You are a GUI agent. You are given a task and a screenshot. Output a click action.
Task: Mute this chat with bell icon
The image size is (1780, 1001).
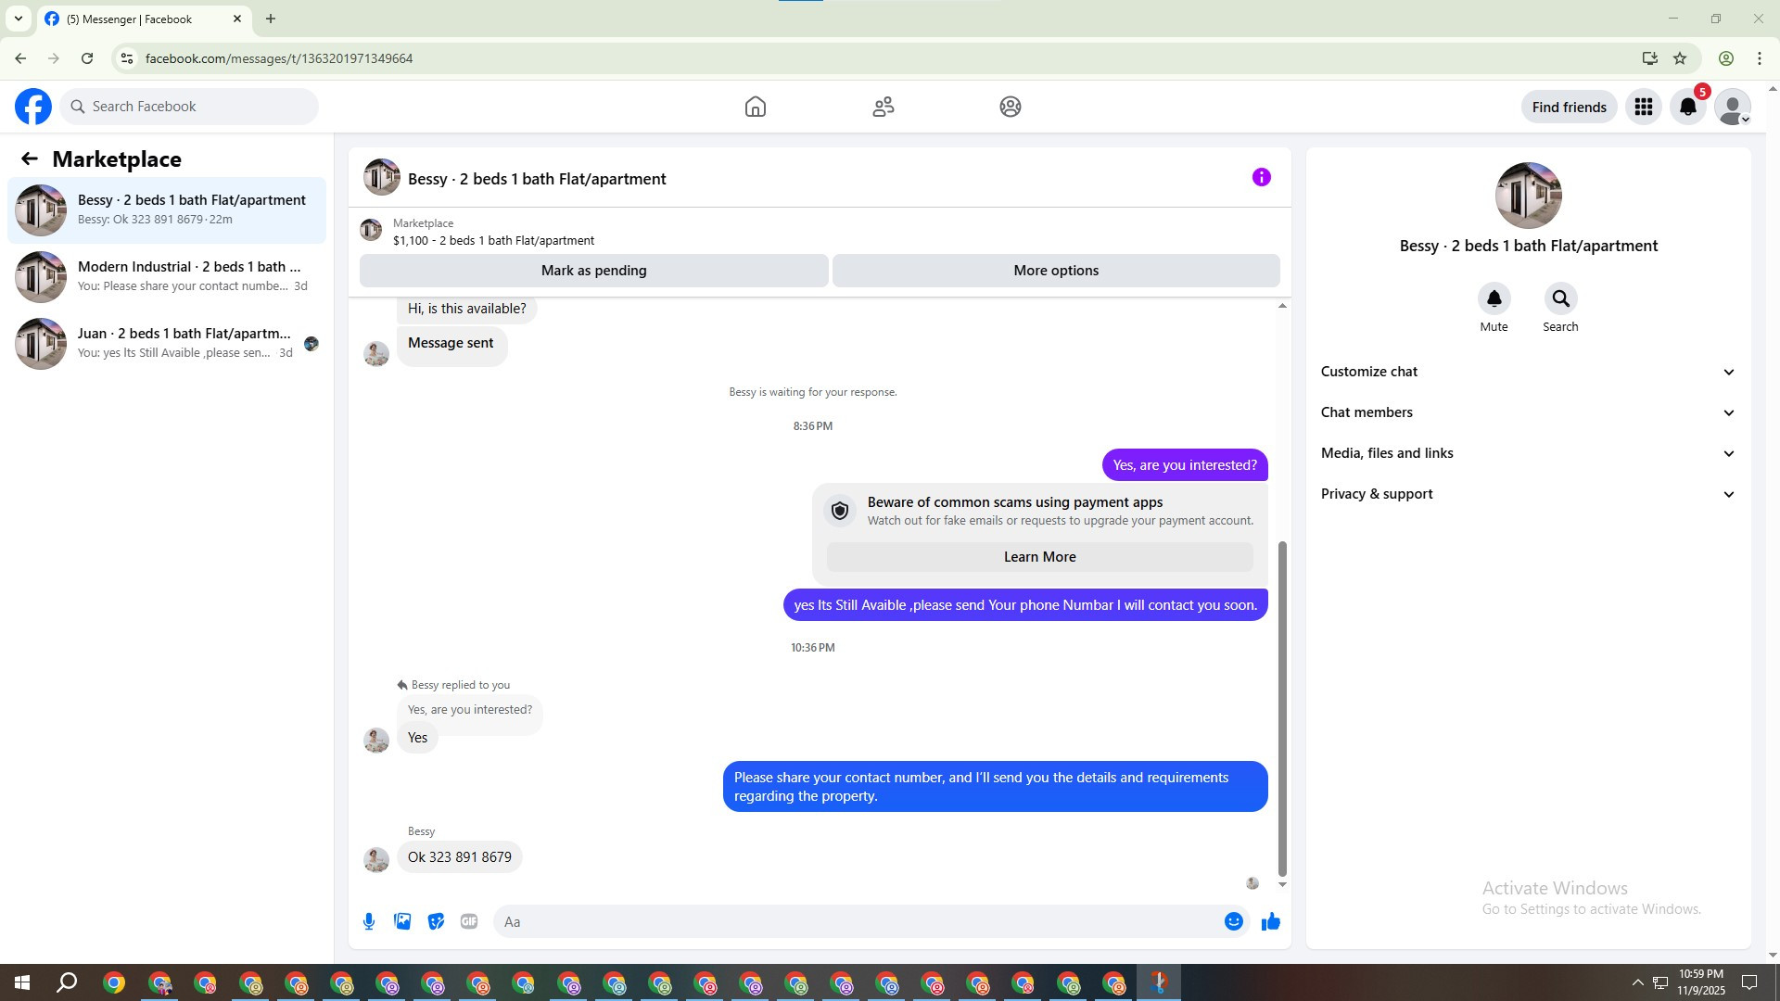pos(1494,298)
